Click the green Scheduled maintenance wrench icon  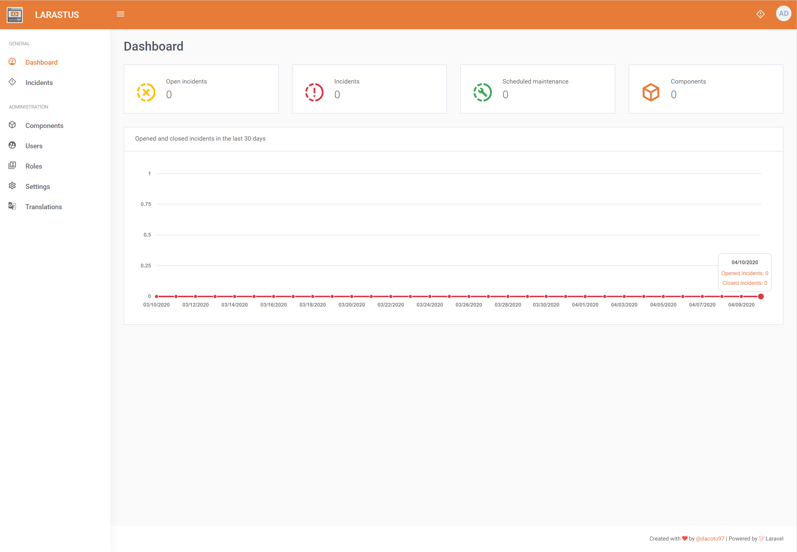483,92
